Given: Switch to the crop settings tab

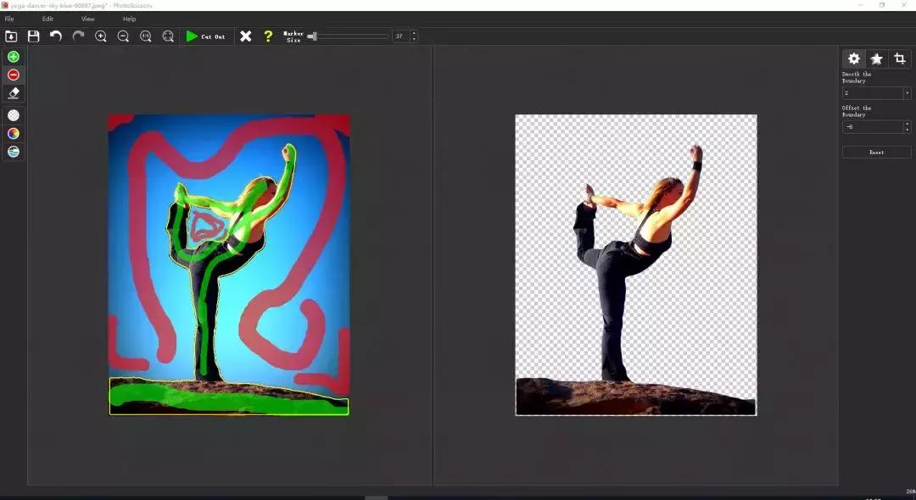Looking at the screenshot, I should click(x=900, y=58).
